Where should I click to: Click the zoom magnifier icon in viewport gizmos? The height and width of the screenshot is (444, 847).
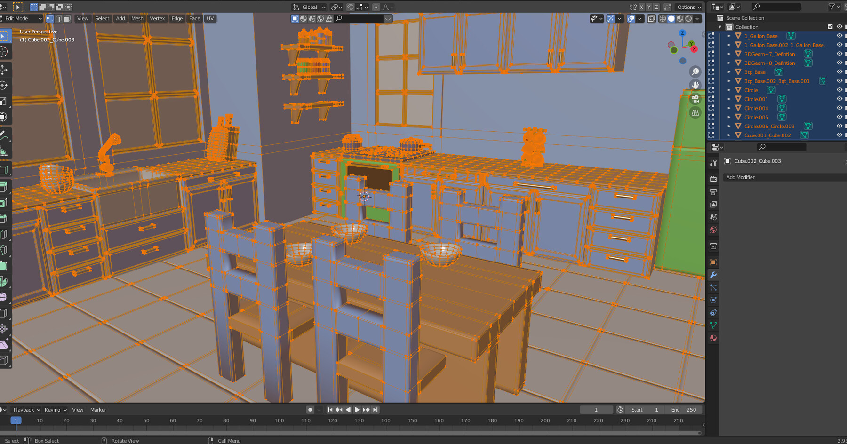(x=695, y=71)
